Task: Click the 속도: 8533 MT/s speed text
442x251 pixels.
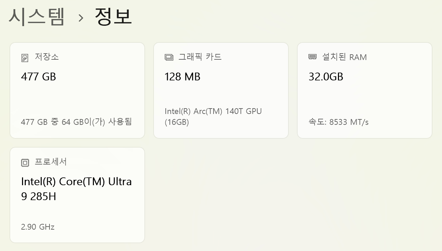Action: pyautogui.click(x=338, y=122)
